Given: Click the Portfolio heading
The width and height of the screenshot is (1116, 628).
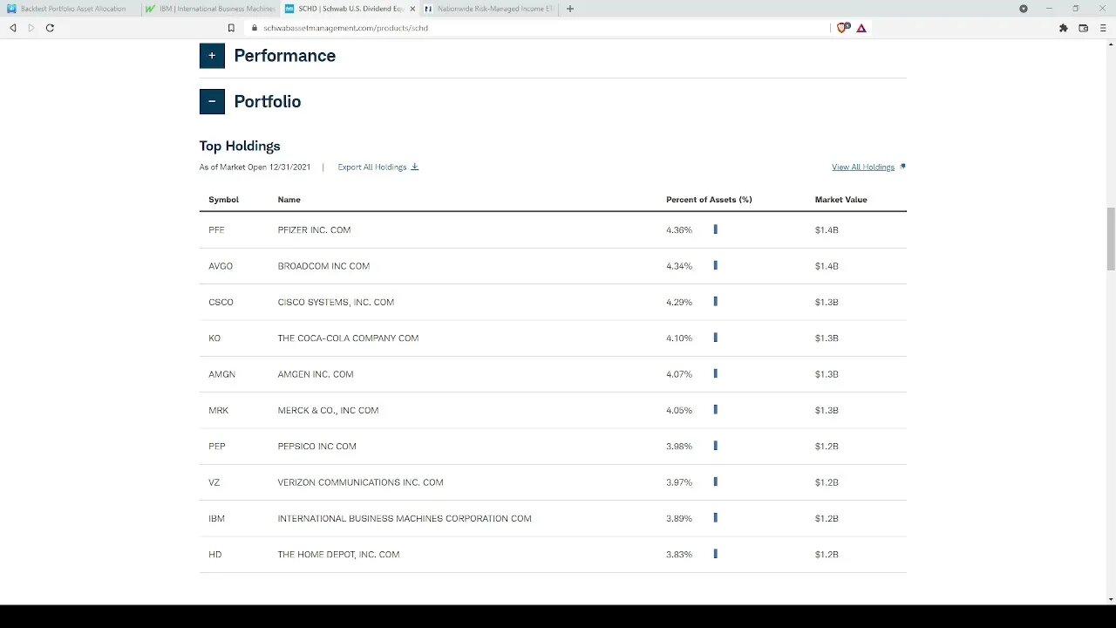Looking at the screenshot, I should click(268, 101).
